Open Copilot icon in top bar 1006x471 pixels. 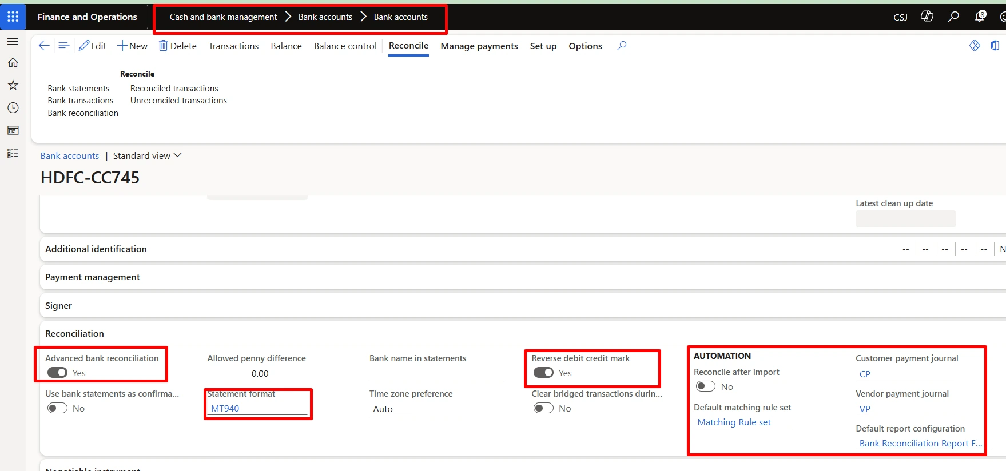[x=927, y=17]
